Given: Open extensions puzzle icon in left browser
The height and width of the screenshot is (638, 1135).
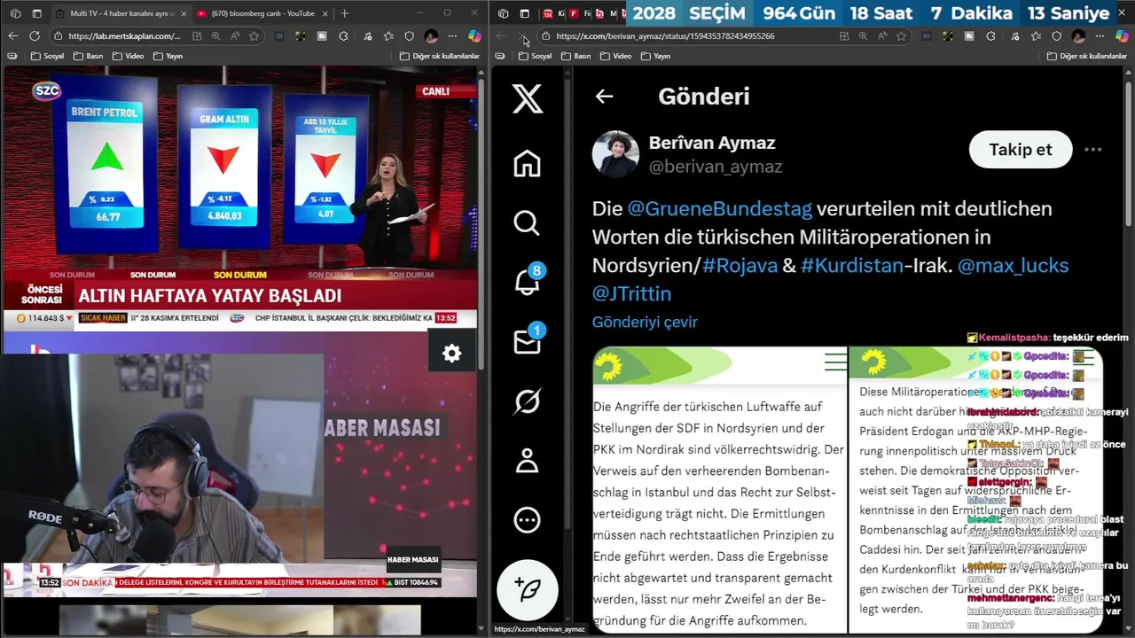Looking at the screenshot, I should coord(343,36).
